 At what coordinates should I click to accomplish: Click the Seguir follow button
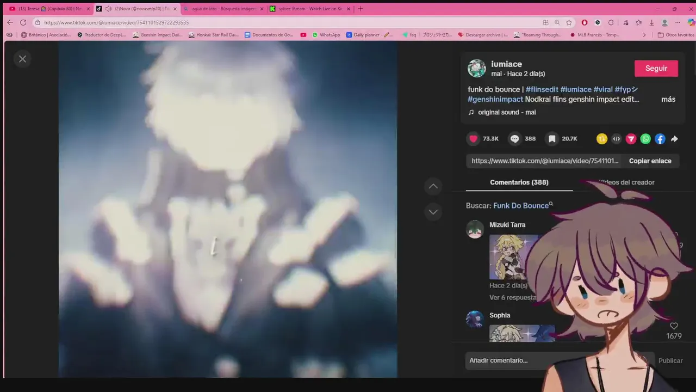[x=656, y=68]
